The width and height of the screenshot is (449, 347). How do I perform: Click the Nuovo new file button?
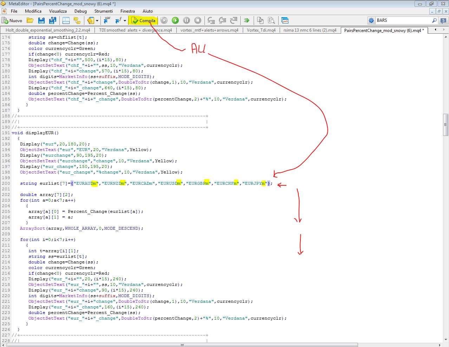tap(12, 20)
